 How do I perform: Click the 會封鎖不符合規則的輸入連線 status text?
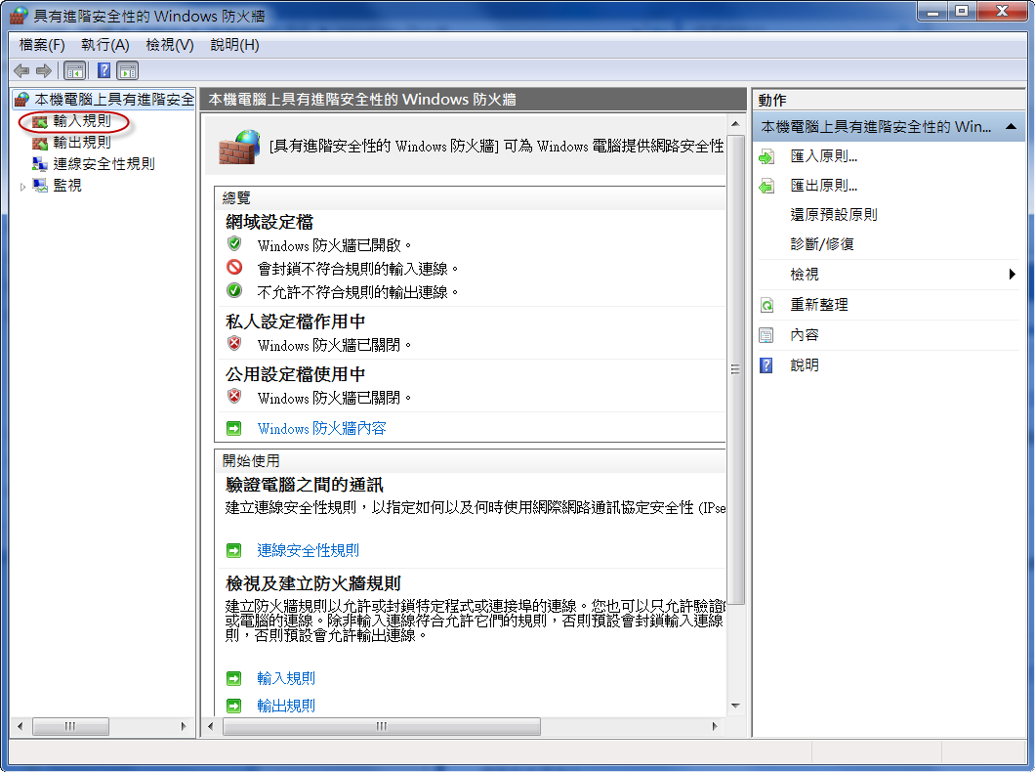[357, 269]
